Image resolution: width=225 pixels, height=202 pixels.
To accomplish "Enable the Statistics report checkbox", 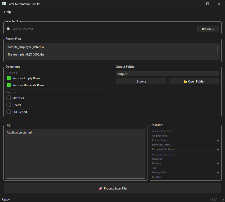I will [9, 98].
